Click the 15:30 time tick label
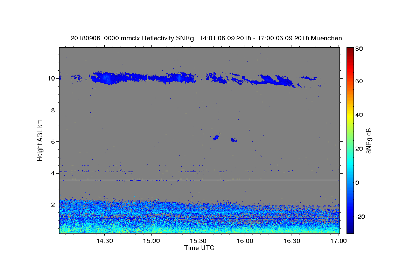This screenshot has width=420, height=280. (198, 241)
